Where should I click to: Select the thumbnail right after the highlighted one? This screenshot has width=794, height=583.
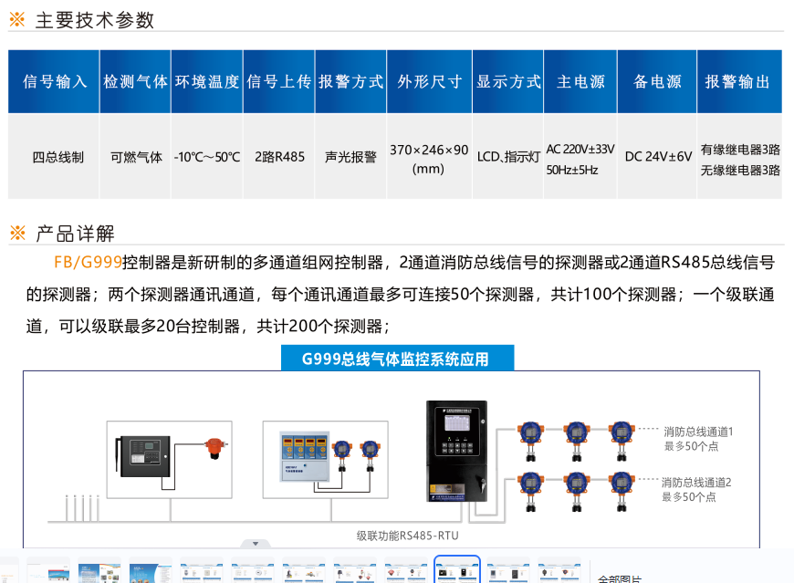coord(507,571)
